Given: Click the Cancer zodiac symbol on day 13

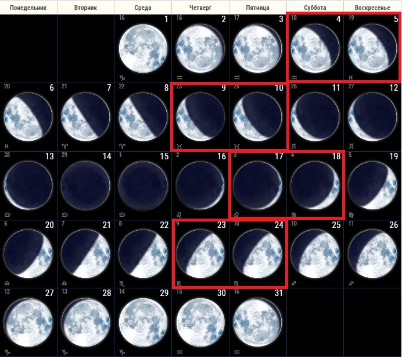Looking at the screenshot, I should pyautogui.click(x=7, y=215).
